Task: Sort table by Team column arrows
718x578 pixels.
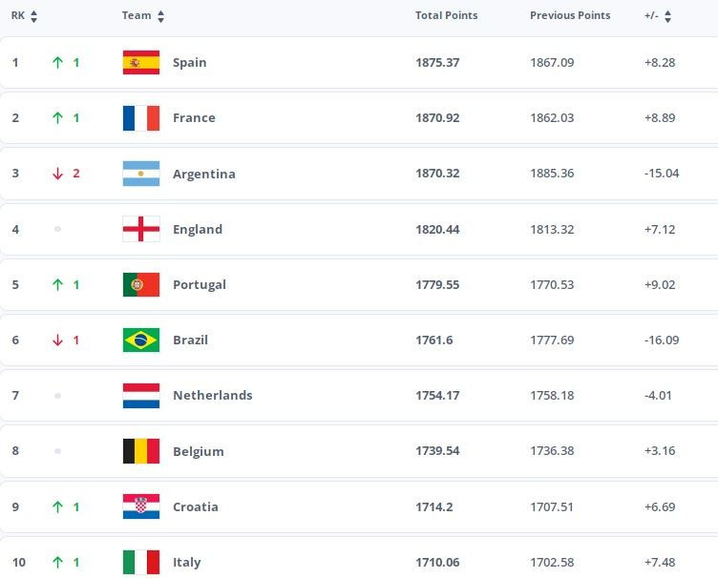Action: point(160,16)
